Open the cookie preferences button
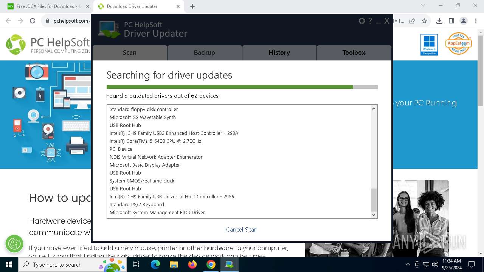Screen dimensions: 484x272 14,244
